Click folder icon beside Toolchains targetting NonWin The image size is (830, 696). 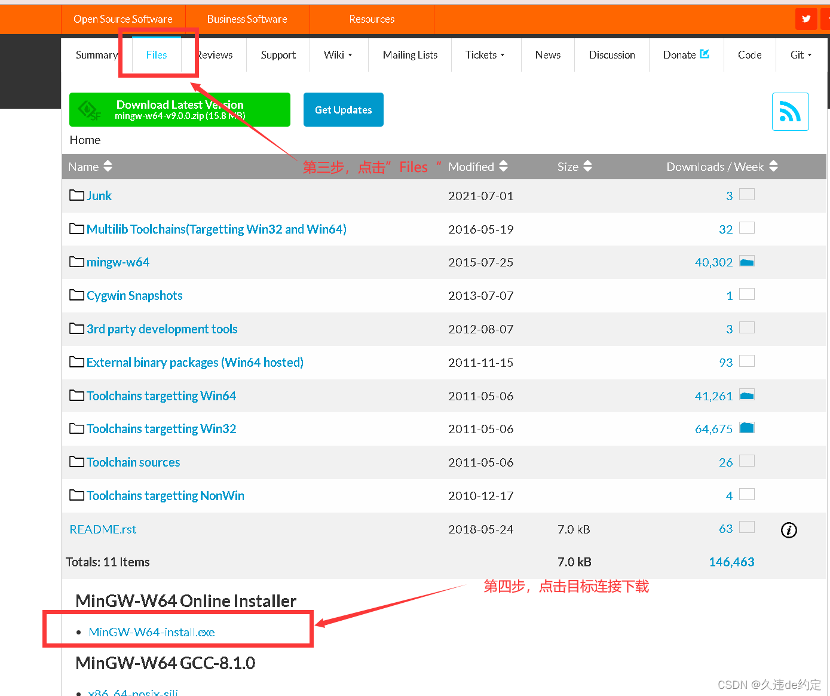(x=76, y=495)
